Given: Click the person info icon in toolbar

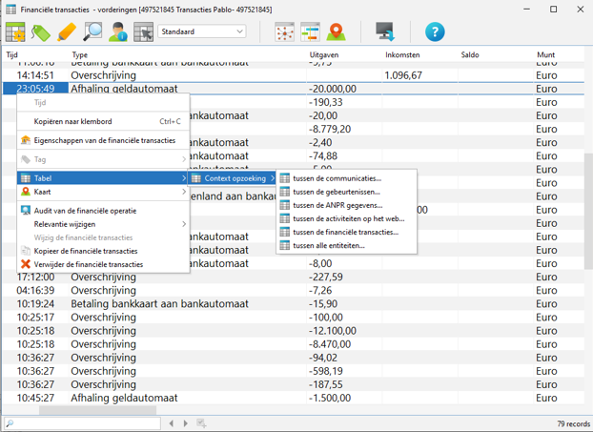Looking at the screenshot, I should [118, 32].
